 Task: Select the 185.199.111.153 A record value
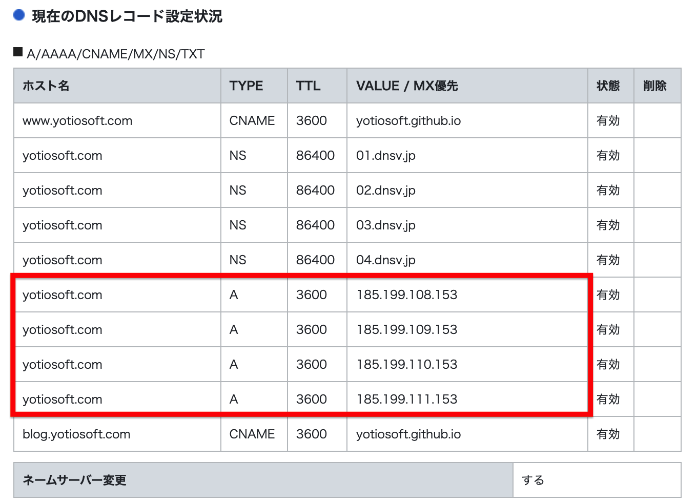coord(407,400)
